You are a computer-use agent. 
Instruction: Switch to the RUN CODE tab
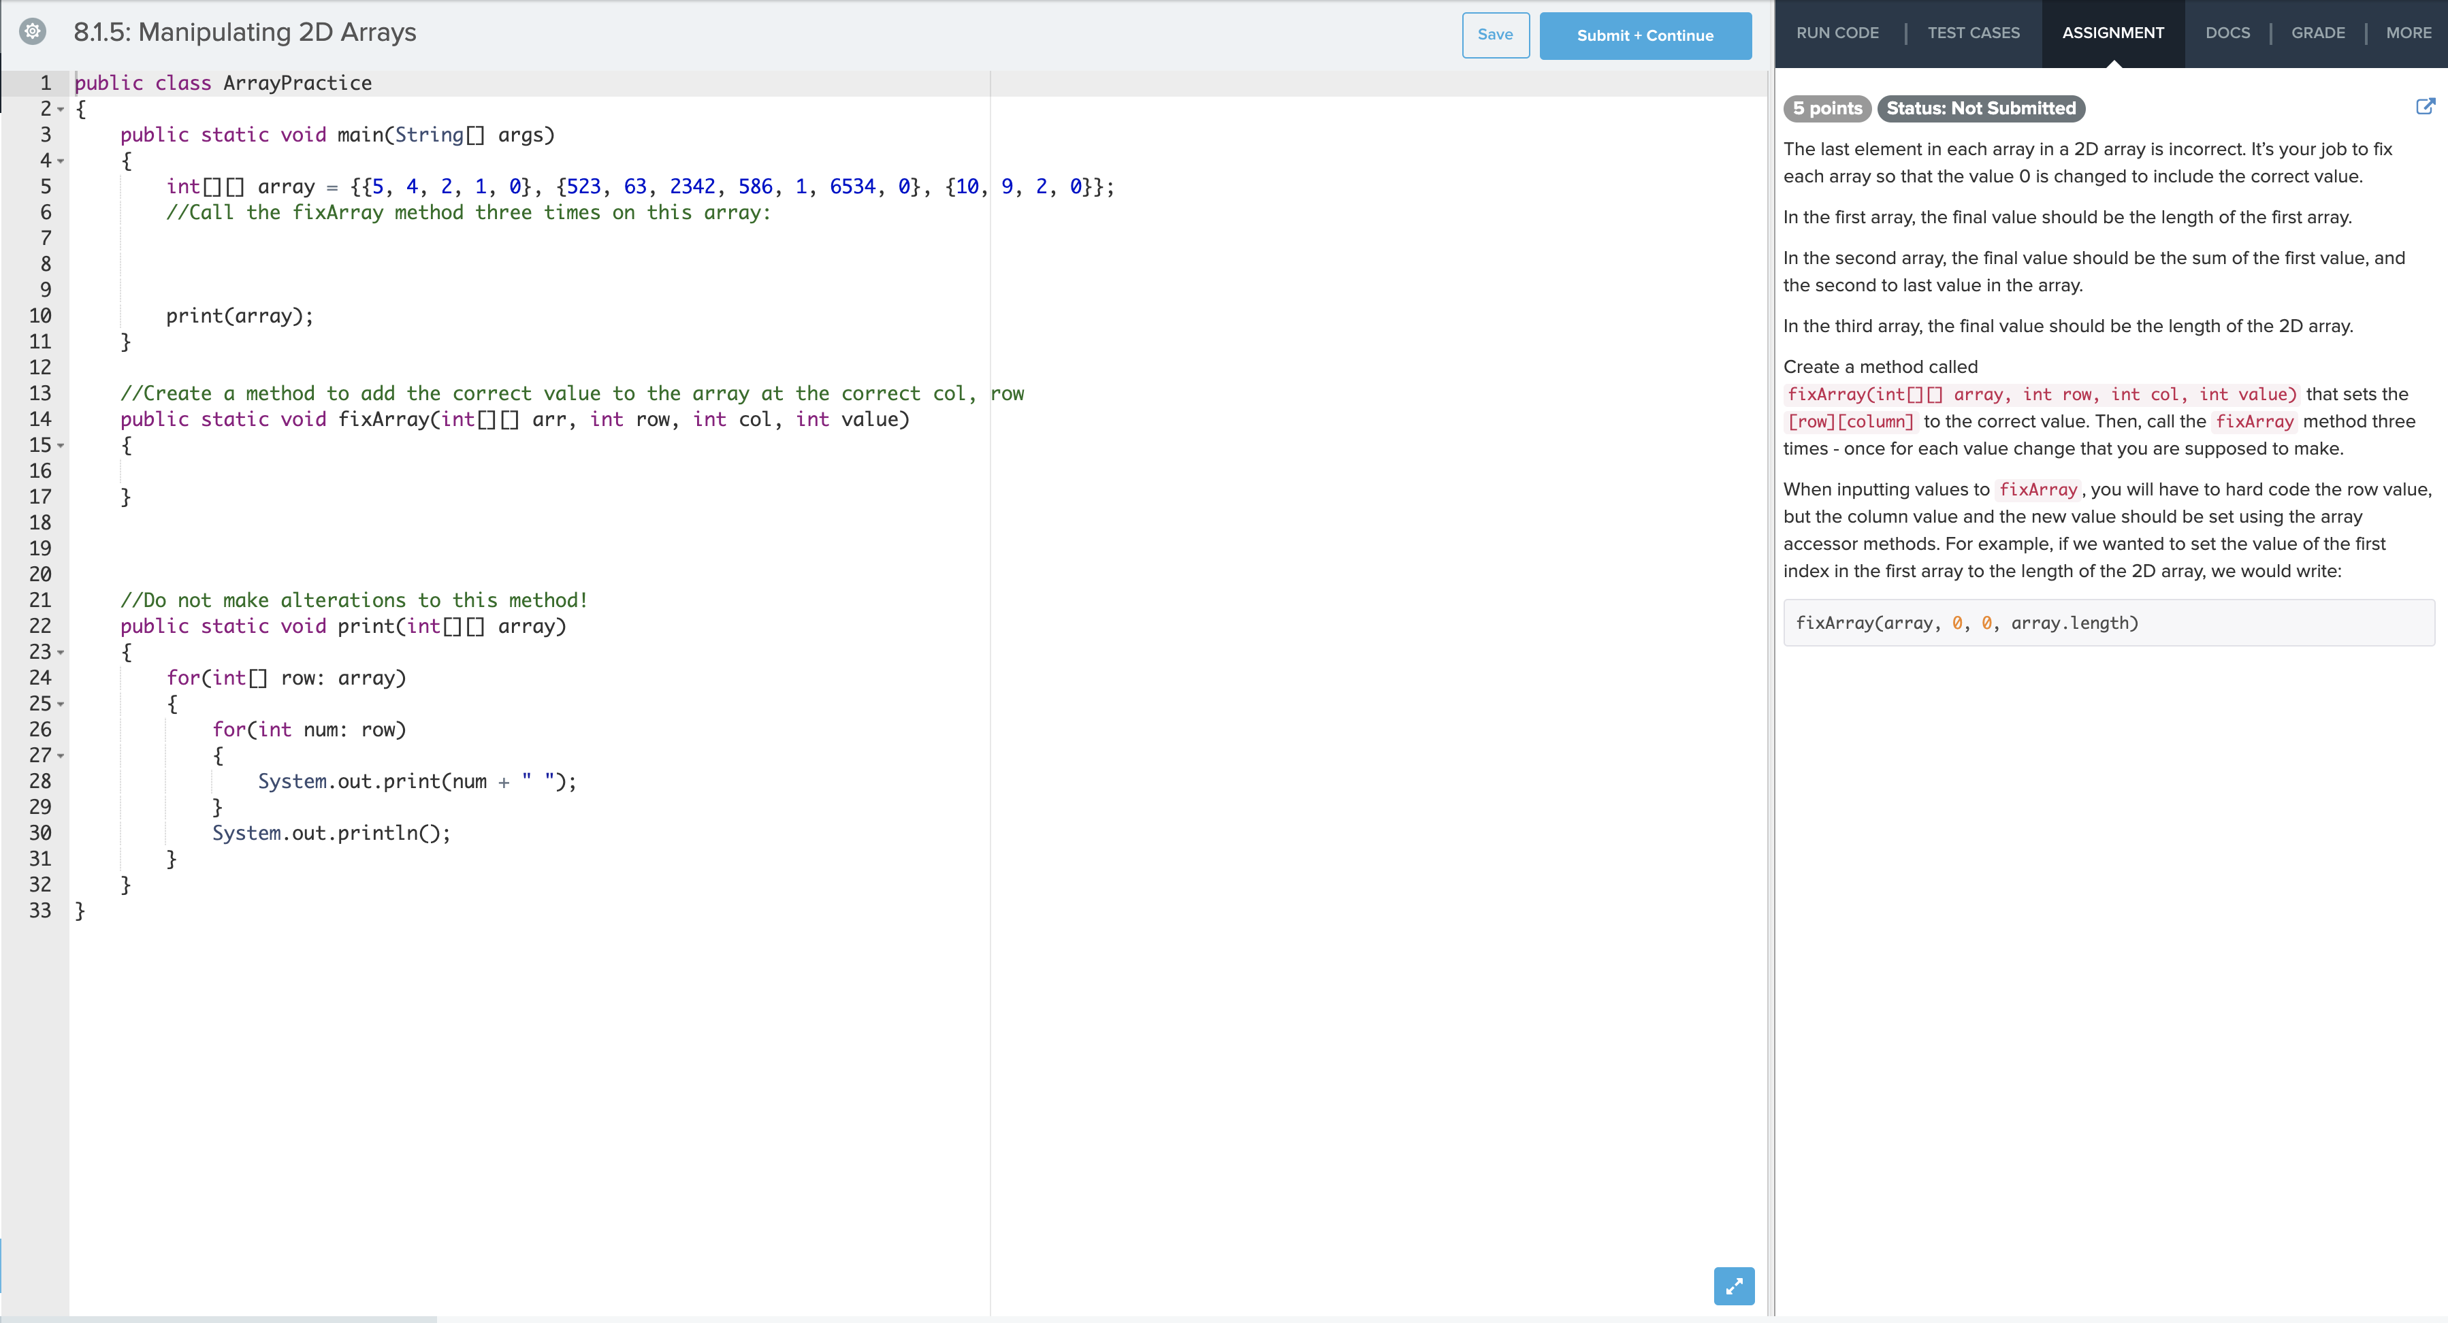pyautogui.click(x=1837, y=33)
